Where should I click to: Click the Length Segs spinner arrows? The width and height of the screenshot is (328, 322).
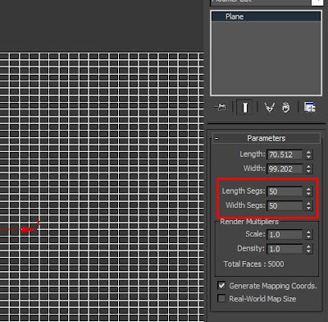(308, 191)
